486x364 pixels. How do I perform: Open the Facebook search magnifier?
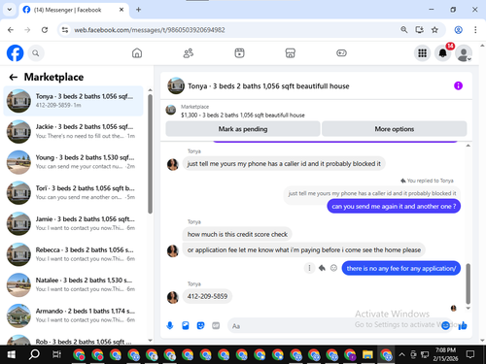click(36, 53)
